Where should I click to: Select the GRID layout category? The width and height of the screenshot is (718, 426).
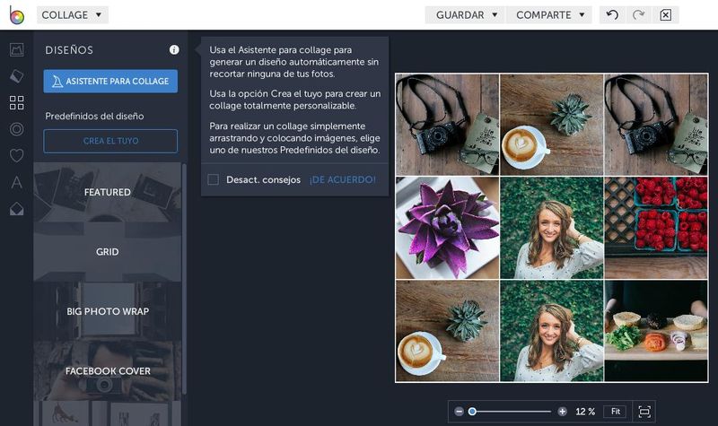pyautogui.click(x=108, y=252)
